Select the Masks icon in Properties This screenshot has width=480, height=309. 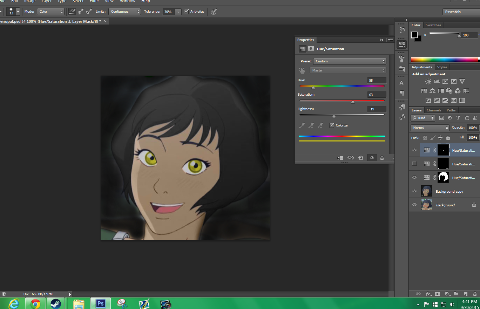(311, 49)
